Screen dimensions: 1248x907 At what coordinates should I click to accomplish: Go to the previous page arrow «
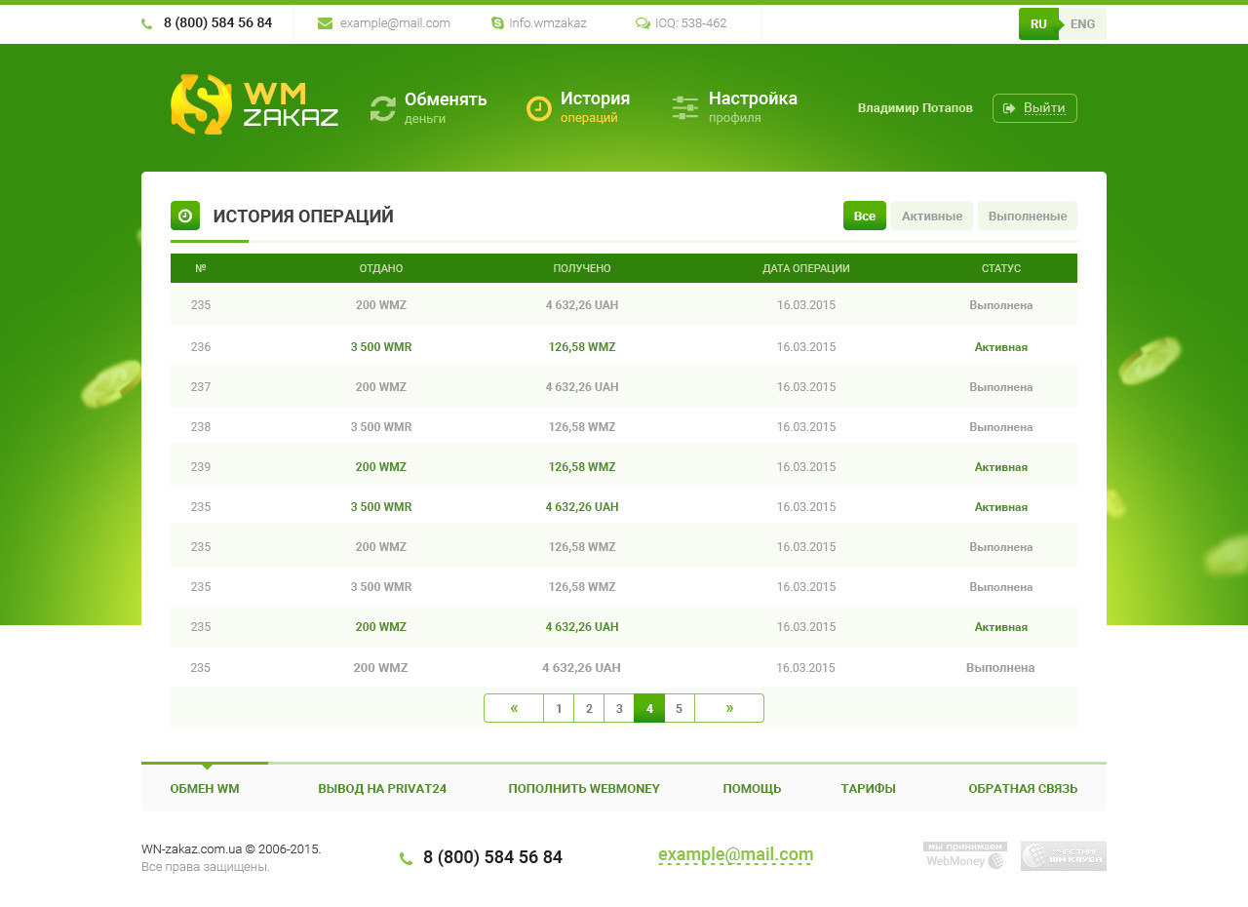coord(514,708)
